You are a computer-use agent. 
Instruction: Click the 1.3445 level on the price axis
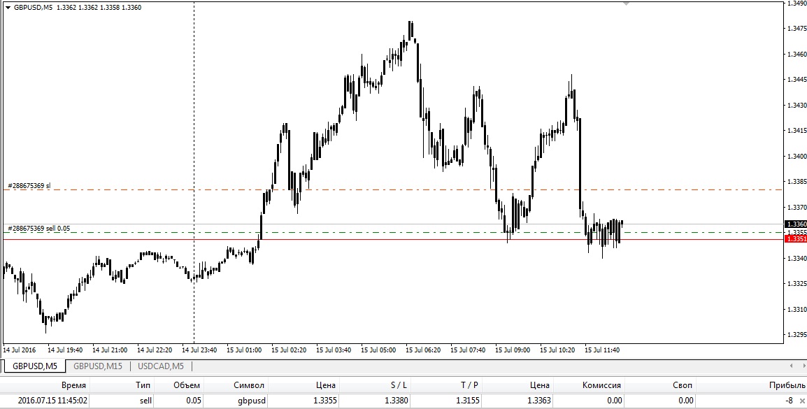pyautogui.click(x=797, y=79)
